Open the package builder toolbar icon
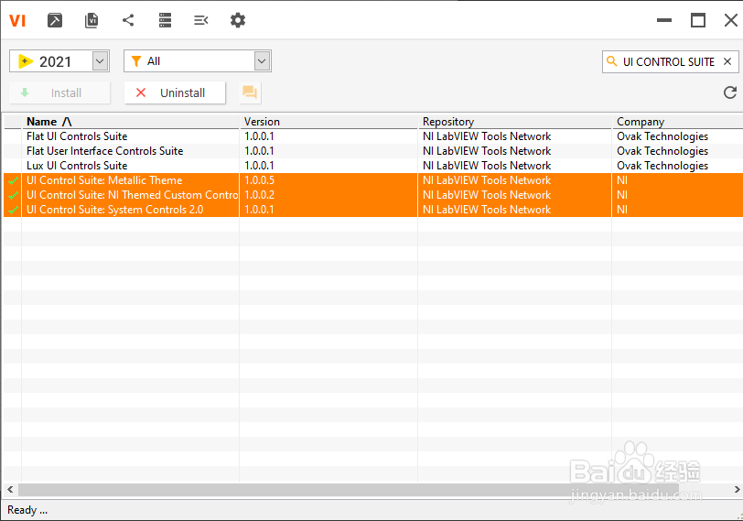The width and height of the screenshot is (743, 521). tap(55, 20)
